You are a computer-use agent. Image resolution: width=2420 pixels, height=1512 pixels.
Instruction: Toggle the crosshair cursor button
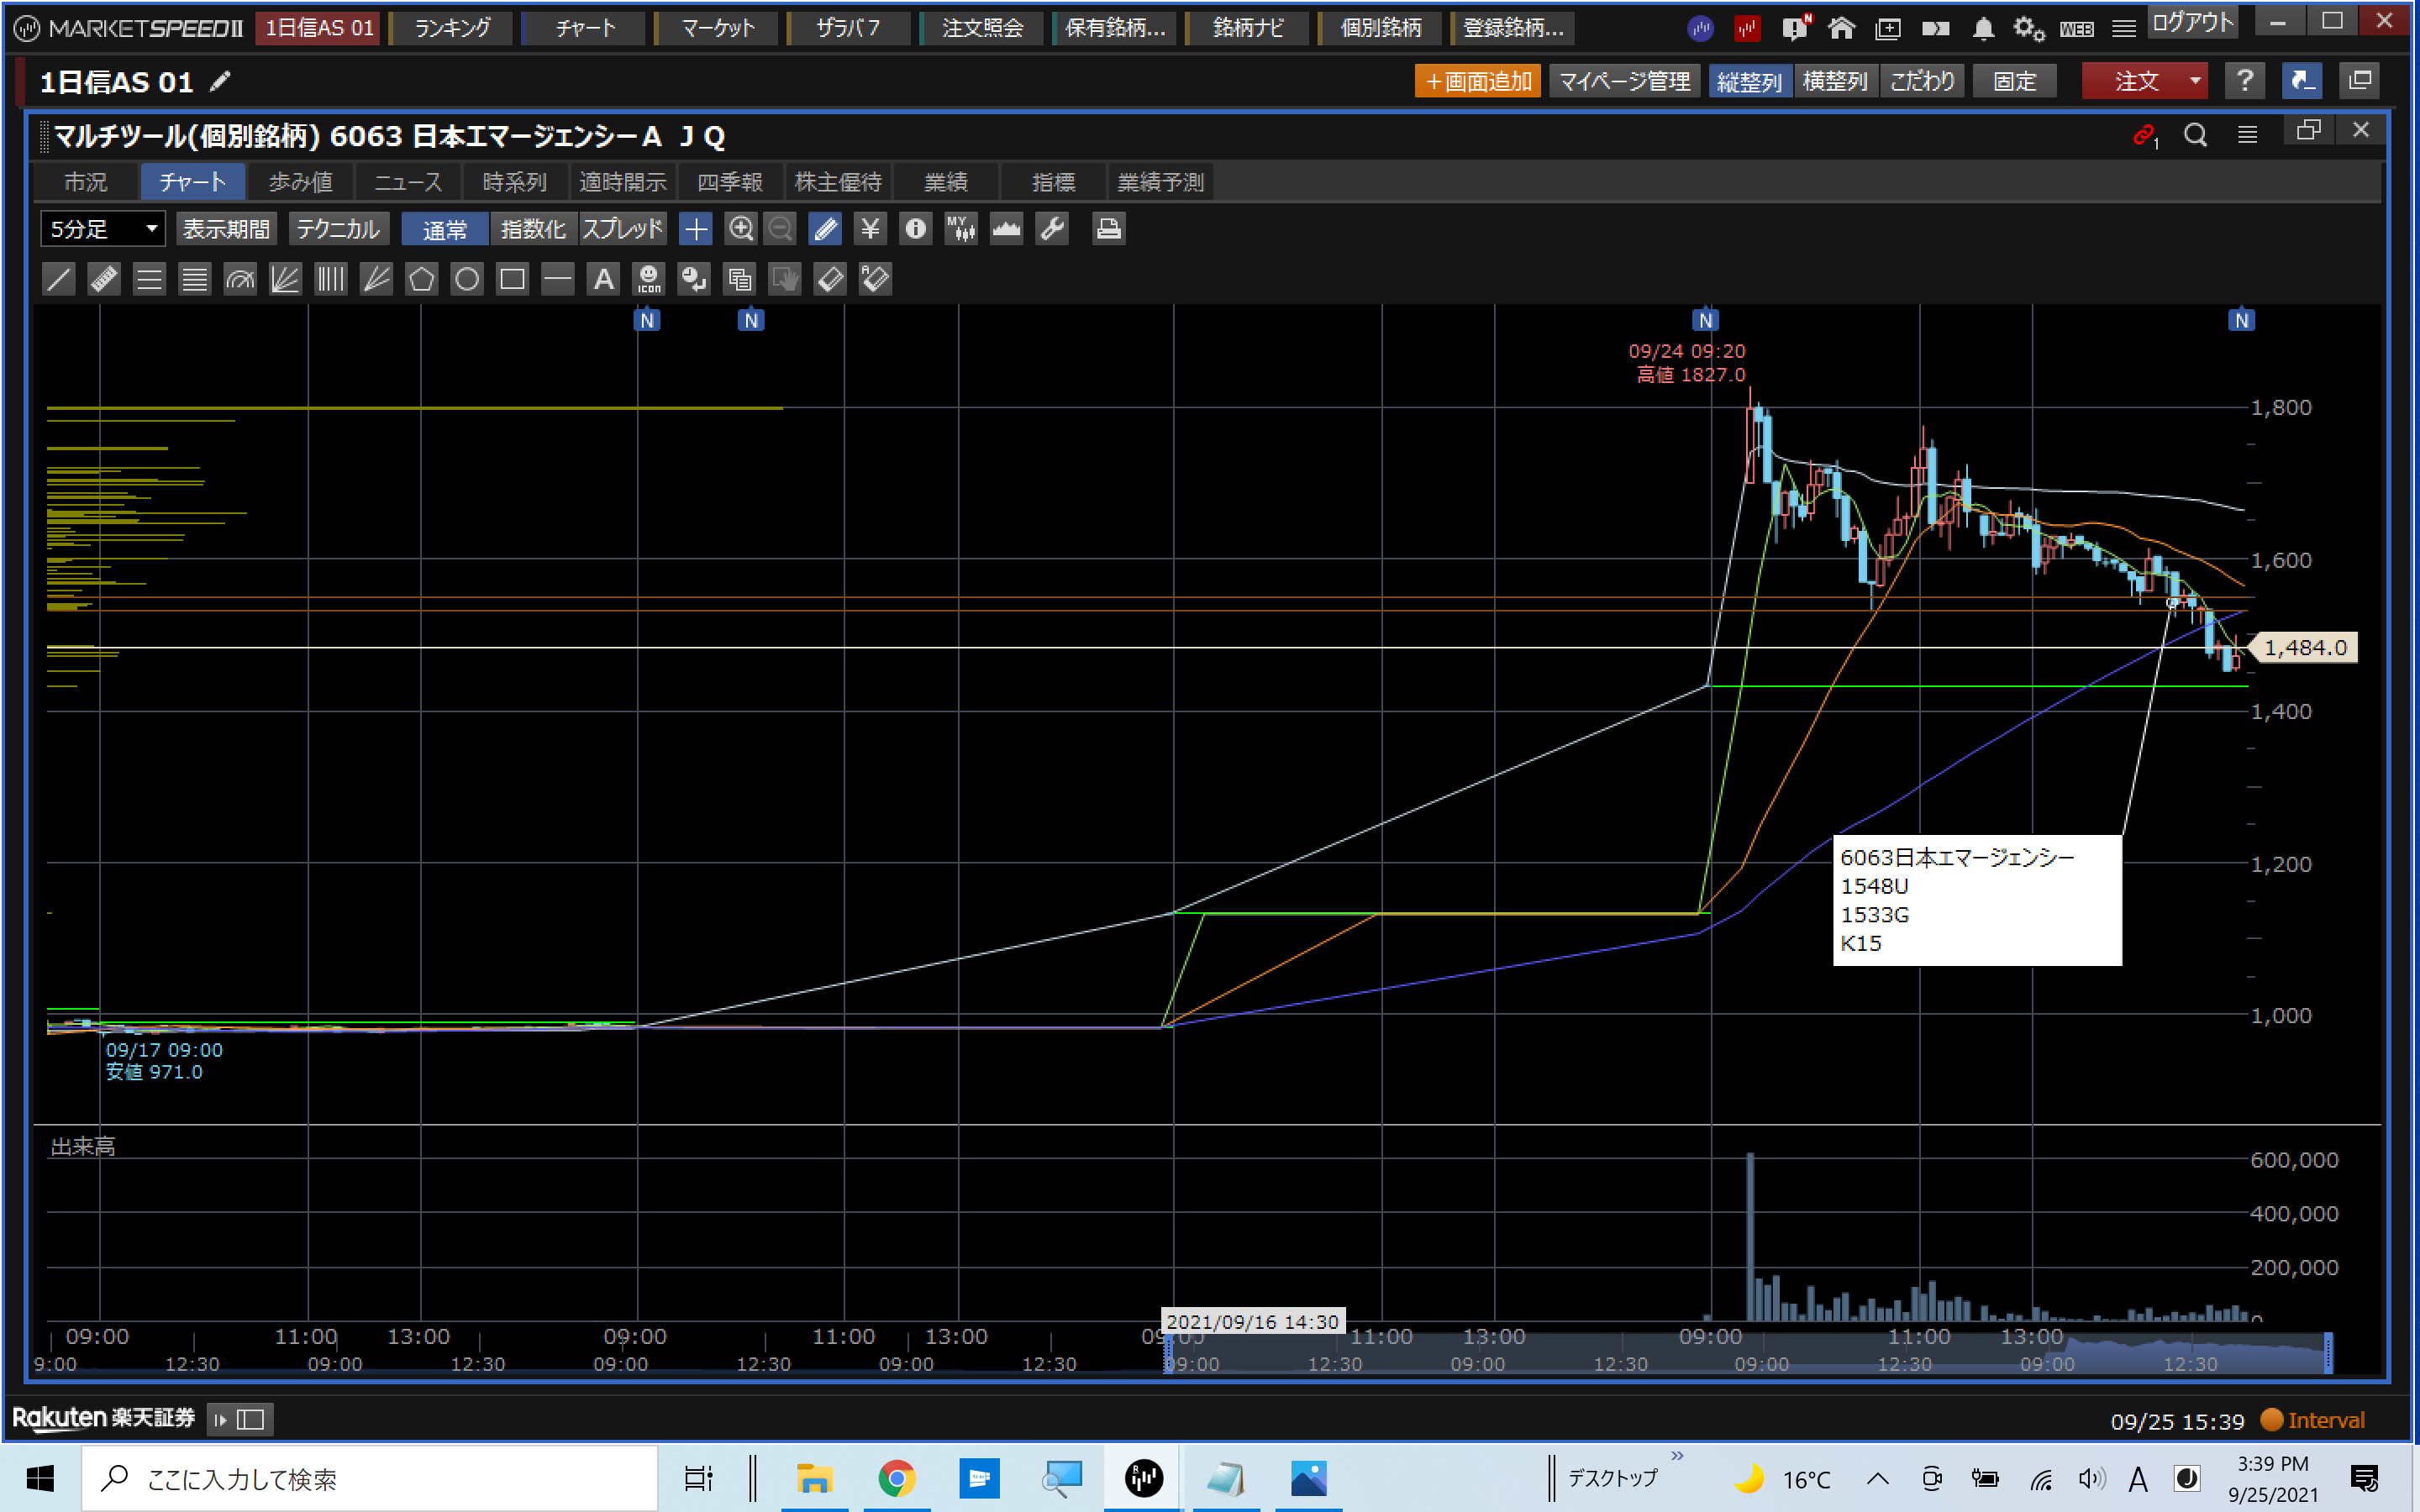point(695,229)
